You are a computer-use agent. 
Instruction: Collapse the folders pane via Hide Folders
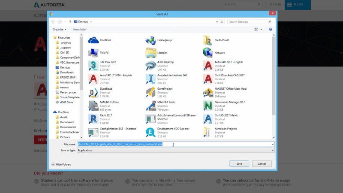point(61,164)
